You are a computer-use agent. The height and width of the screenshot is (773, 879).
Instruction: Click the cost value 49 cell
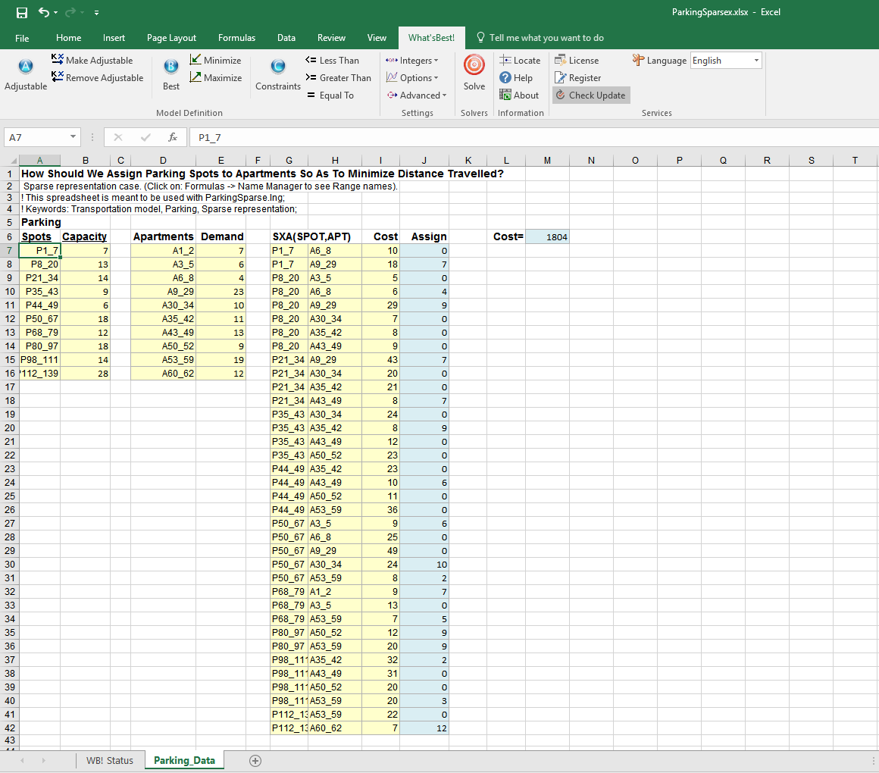pos(380,551)
